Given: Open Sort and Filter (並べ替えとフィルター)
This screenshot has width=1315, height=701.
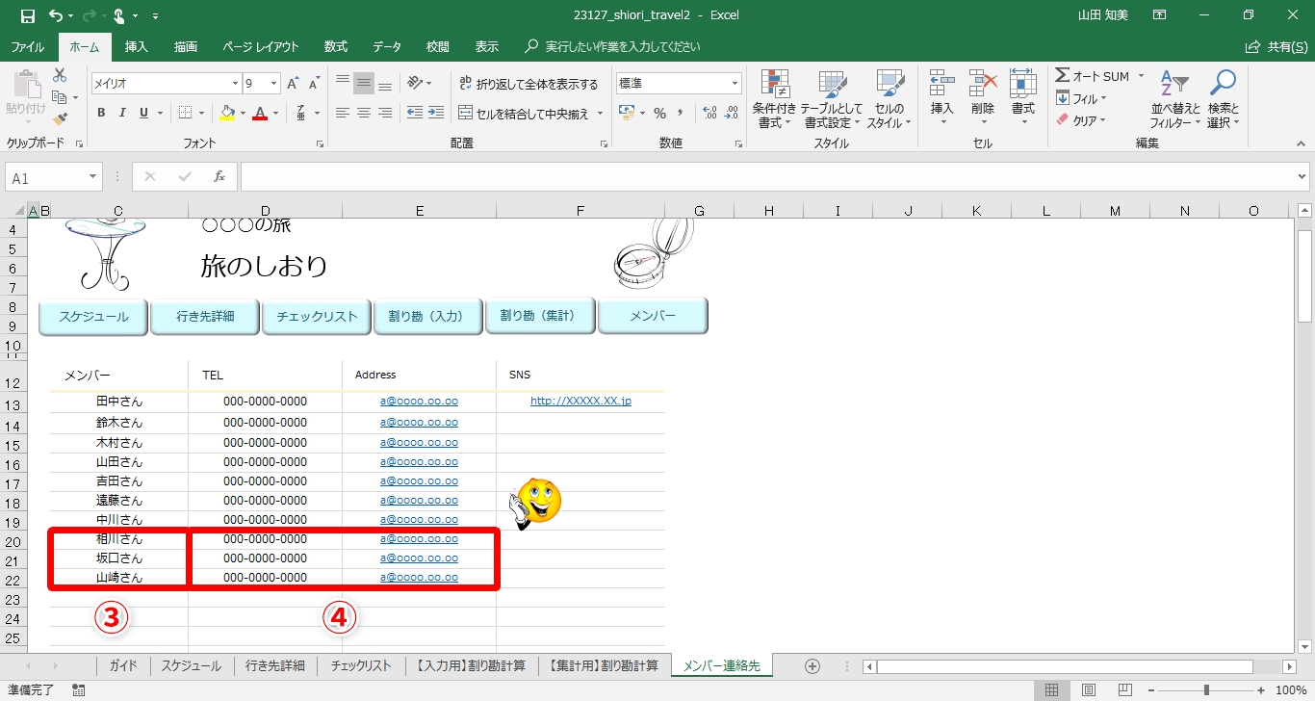Looking at the screenshot, I should 1174,99.
